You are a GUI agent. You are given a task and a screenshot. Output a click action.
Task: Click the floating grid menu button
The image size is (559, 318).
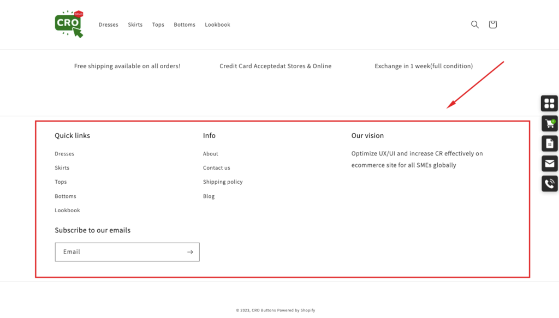coord(549,104)
